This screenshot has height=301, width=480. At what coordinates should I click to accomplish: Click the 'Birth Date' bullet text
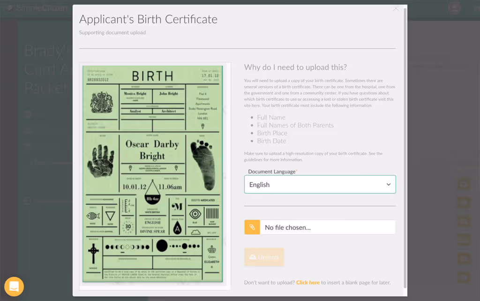tap(271, 141)
